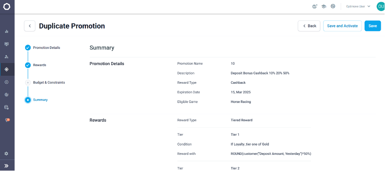Click the promotion name value "10"

[x=233, y=63]
